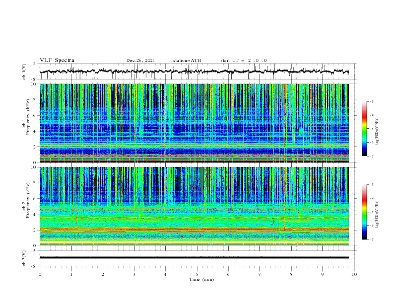Click the "-3" label on the ch.1 color bar

click(372, 101)
